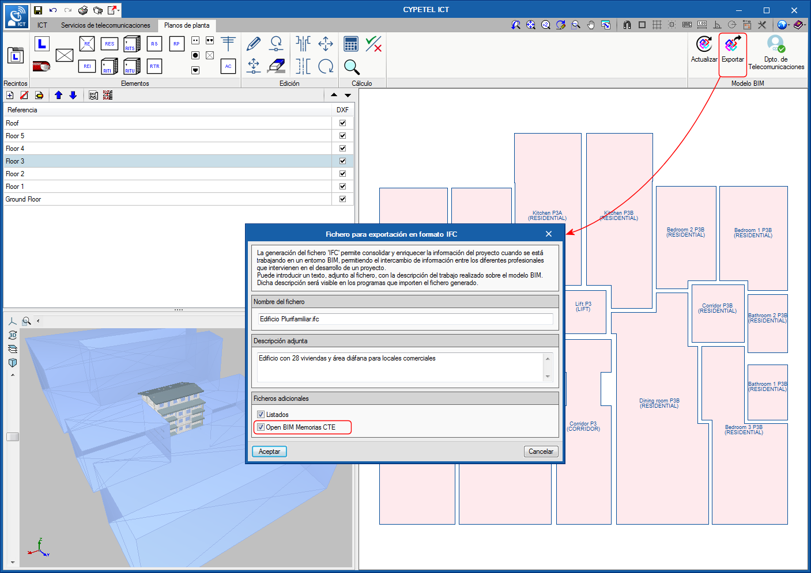Click the Recintos folder icon

coord(16,55)
